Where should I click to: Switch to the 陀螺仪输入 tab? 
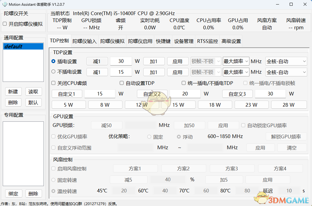[85, 41]
